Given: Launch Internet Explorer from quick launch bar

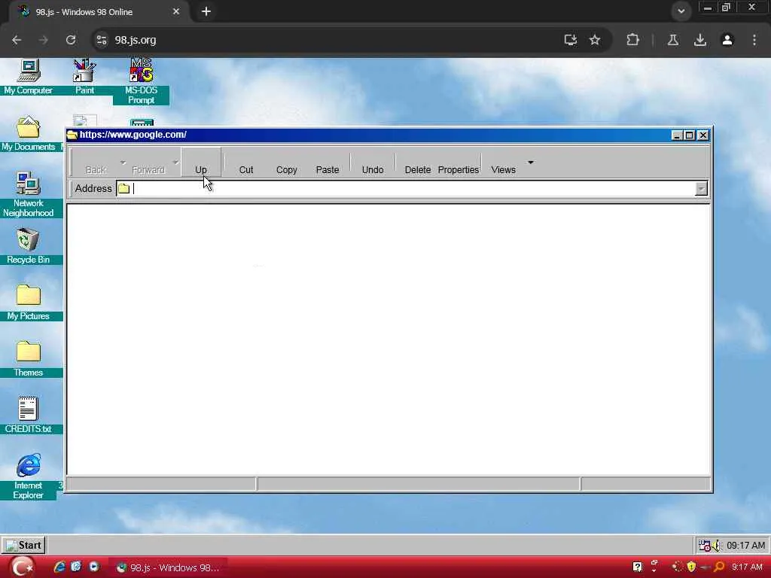Looking at the screenshot, I should point(59,567).
